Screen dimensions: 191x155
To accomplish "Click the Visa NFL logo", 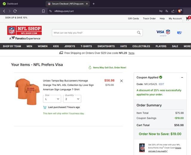I will click(x=163, y=32).
